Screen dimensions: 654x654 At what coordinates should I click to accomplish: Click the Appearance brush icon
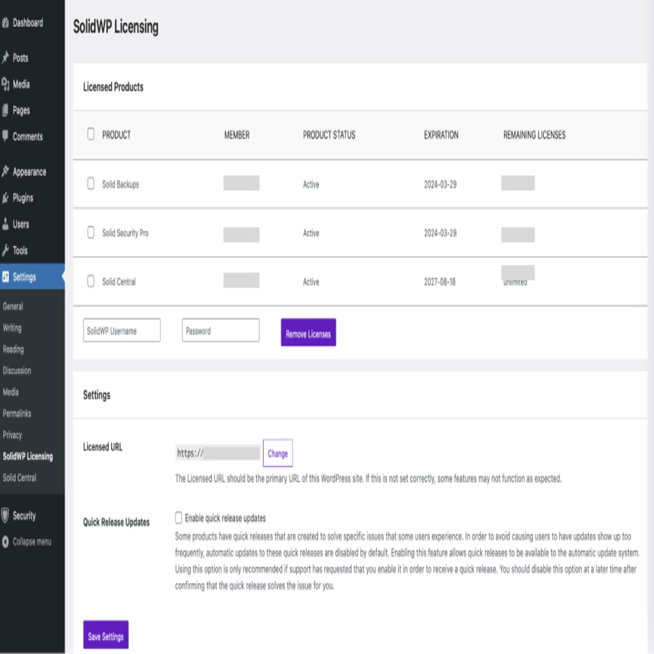tap(5, 171)
